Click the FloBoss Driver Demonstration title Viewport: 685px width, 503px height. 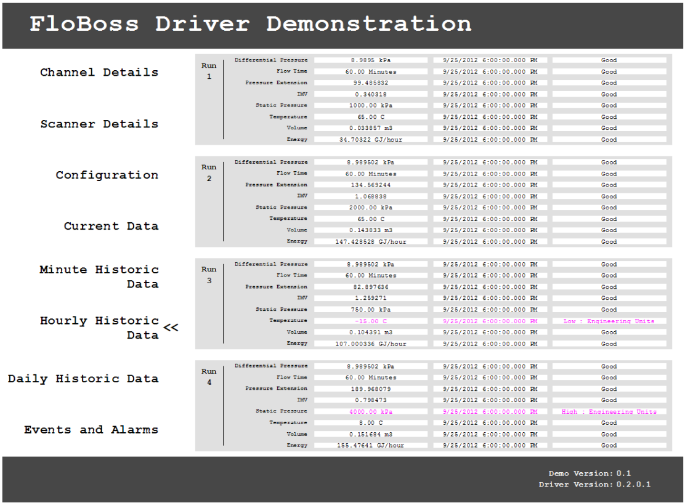pos(251,23)
